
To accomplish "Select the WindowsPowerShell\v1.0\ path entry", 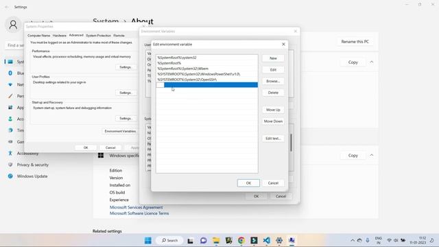I will (207, 74).
